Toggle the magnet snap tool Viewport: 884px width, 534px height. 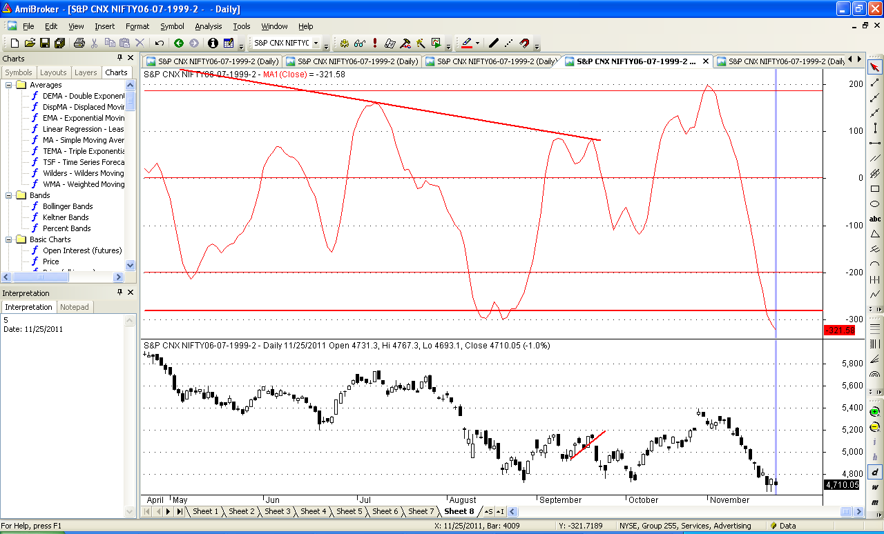click(x=524, y=43)
